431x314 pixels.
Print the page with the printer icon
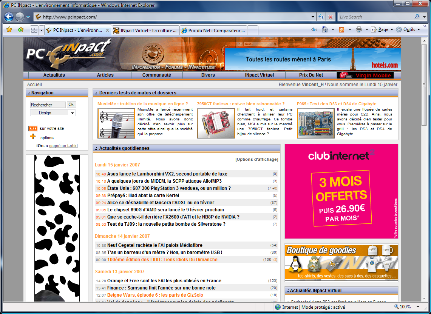[x=359, y=29]
